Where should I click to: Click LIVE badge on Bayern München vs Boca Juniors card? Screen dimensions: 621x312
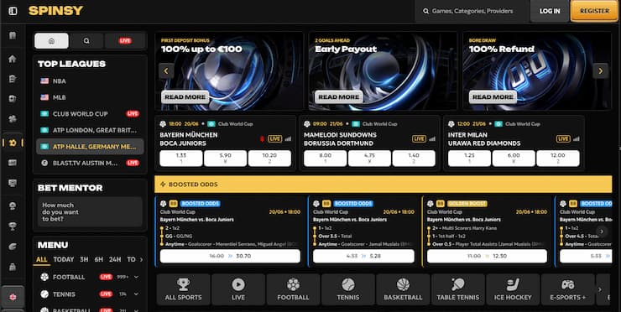coord(275,138)
